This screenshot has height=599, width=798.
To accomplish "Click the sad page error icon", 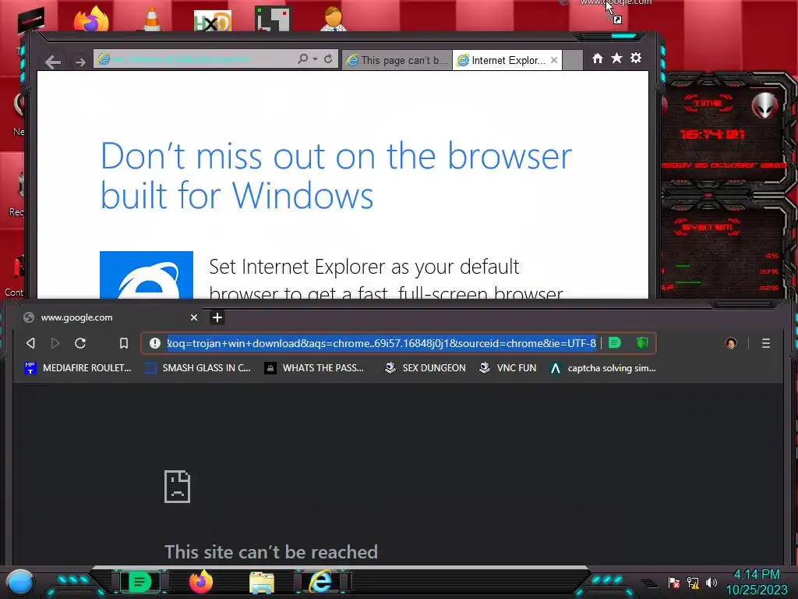I will click(177, 487).
